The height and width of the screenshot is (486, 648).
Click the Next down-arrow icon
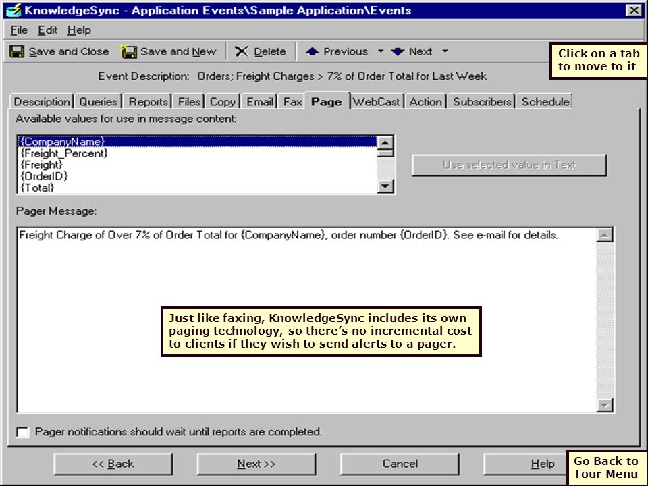tap(398, 52)
